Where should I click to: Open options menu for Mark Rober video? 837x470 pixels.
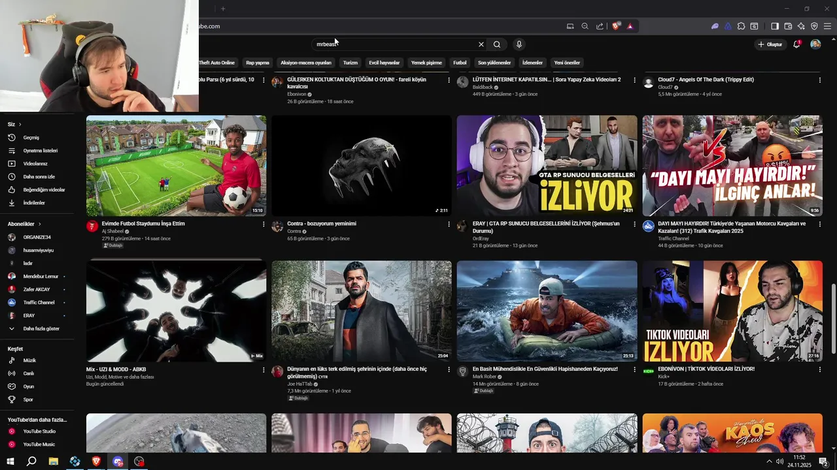[x=634, y=369]
